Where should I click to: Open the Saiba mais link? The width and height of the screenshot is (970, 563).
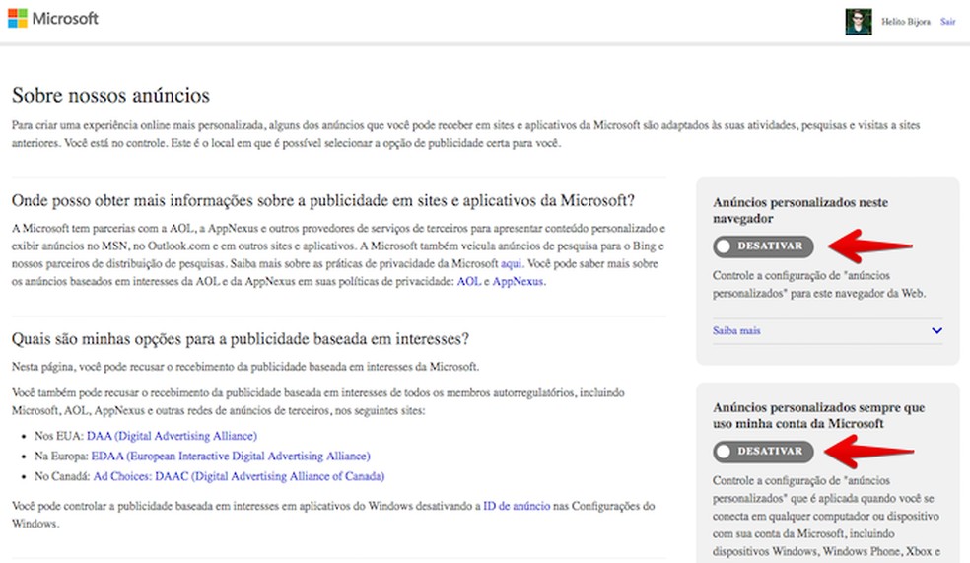coord(736,331)
